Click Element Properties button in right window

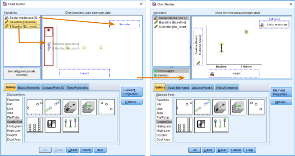point(281,92)
